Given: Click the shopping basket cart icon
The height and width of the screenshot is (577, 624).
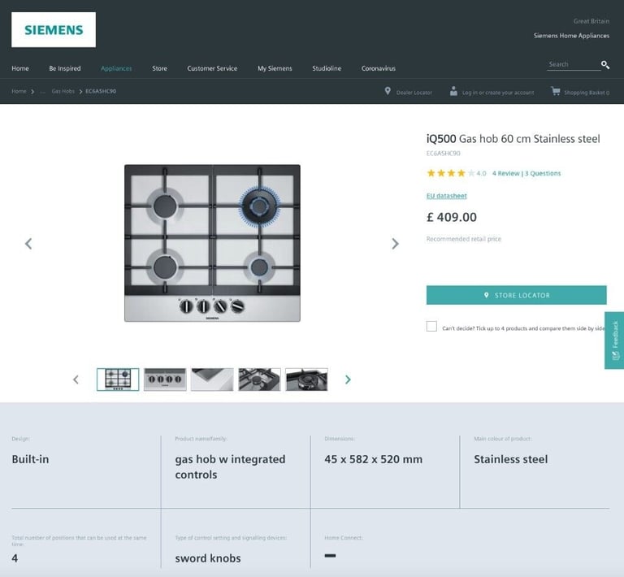Looking at the screenshot, I should (x=555, y=91).
